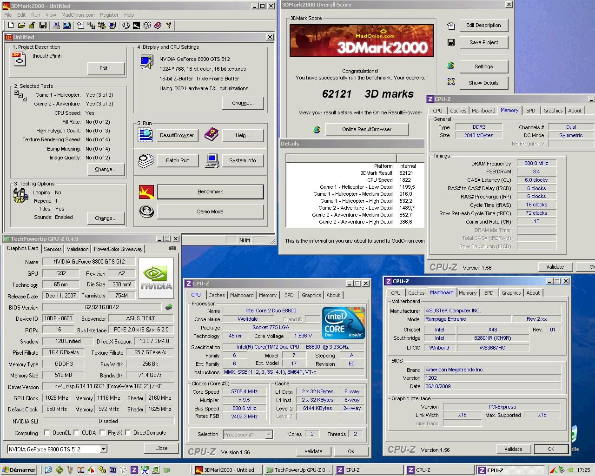The image size is (595, 476).
Task: Switch to the Sensors tab in GPU-Z
Action: (x=53, y=249)
